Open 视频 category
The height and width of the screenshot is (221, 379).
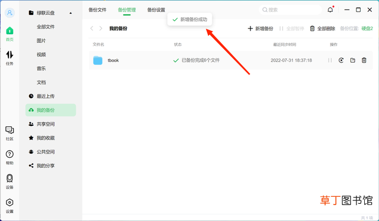[x=41, y=54]
